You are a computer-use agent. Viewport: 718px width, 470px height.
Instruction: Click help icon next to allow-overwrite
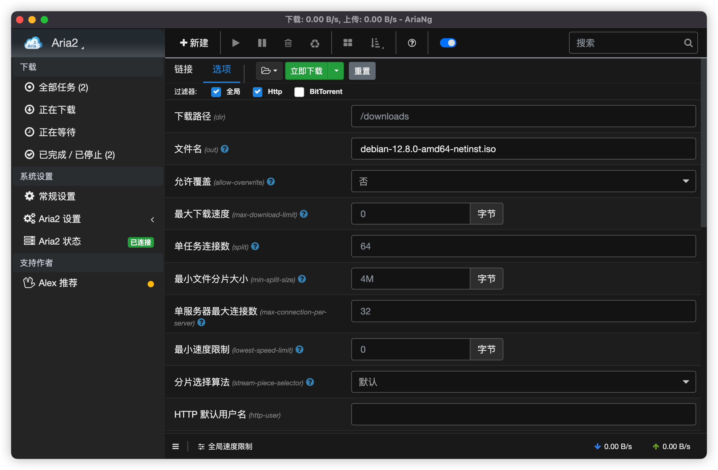coord(271,182)
